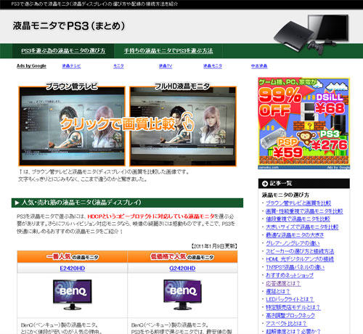Open the LEDバックライトとは？ sidebar link
Screen dimensions: 363x334
coord(290,299)
